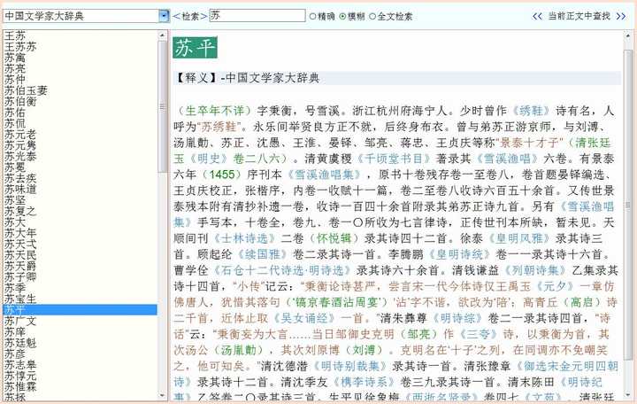Select 苏仲 in the entry list
This screenshot has width=637, height=404.
pos(15,80)
